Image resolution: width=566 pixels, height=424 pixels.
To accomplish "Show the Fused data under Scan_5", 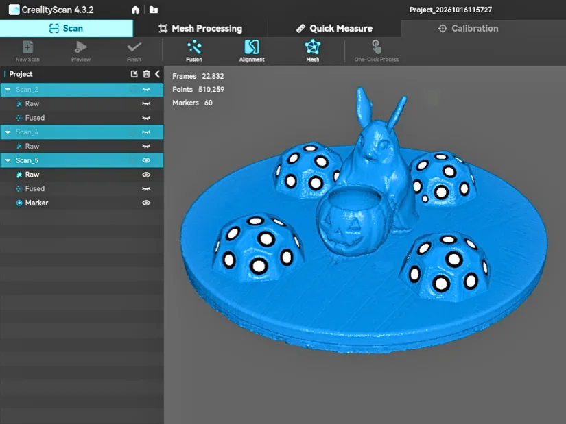I will pos(146,188).
